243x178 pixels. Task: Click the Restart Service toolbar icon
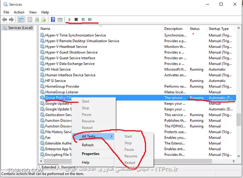(90, 19)
